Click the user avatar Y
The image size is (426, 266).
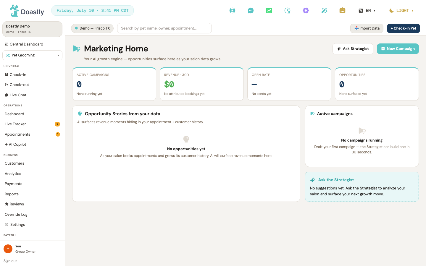[x=8, y=249]
